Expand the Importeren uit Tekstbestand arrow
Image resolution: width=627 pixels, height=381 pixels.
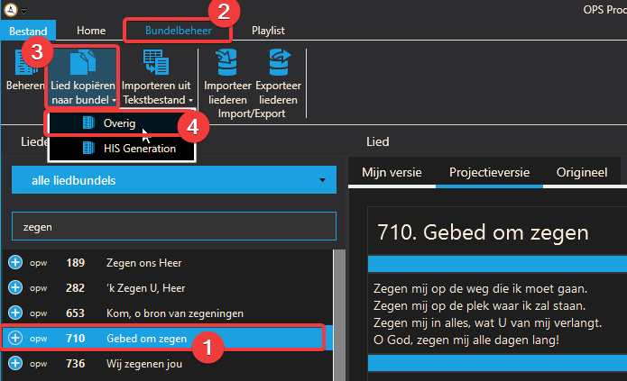[x=190, y=100]
